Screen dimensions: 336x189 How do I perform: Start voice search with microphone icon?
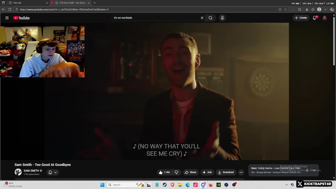[222, 18]
